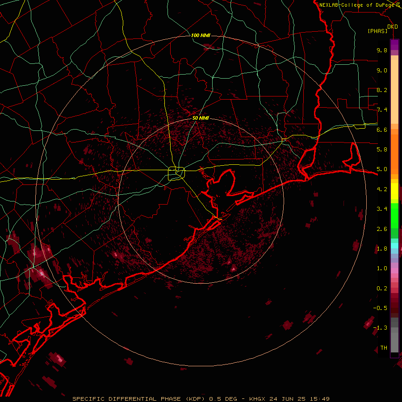Select the 7.4 scale value
402x402 pixels.
pos(382,110)
